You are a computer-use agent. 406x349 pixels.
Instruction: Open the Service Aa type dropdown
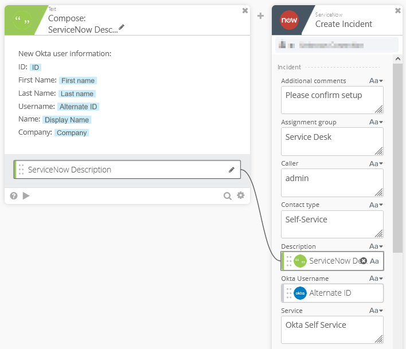pos(376,311)
